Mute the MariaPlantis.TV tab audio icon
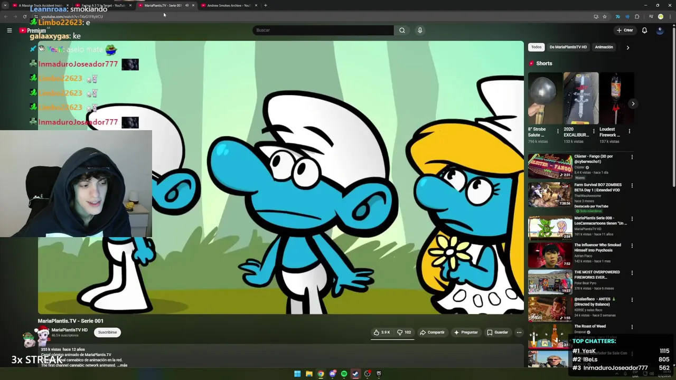Screen dimensions: 676x380 (x=186, y=5)
